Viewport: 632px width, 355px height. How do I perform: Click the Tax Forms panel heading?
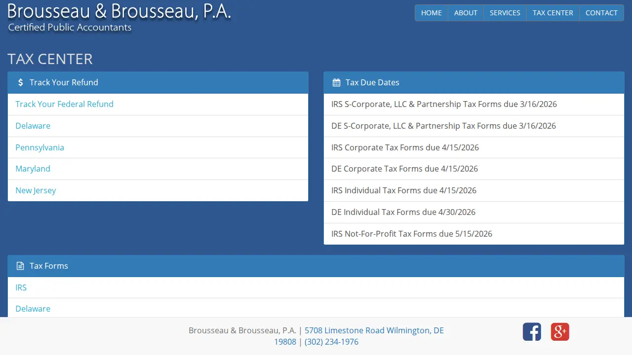tap(316, 266)
